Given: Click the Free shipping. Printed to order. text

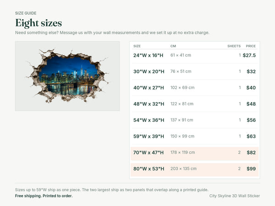Looking at the screenshot, I should click(x=44, y=196).
